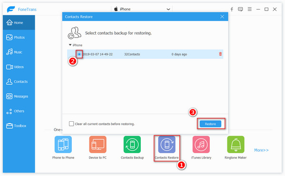The width and height of the screenshot is (285, 176).
Task: Open the Videos section in sidebar
Action: pos(19,67)
